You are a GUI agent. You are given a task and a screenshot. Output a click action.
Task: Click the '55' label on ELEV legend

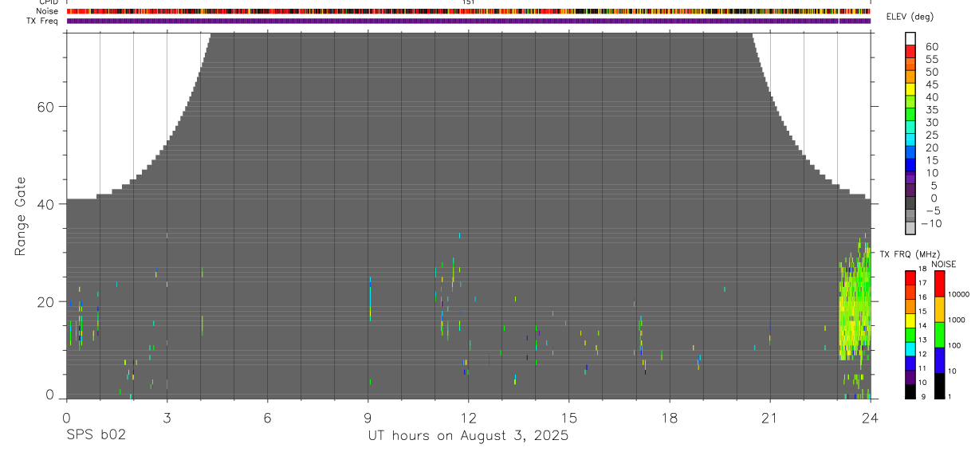[x=931, y=60]
